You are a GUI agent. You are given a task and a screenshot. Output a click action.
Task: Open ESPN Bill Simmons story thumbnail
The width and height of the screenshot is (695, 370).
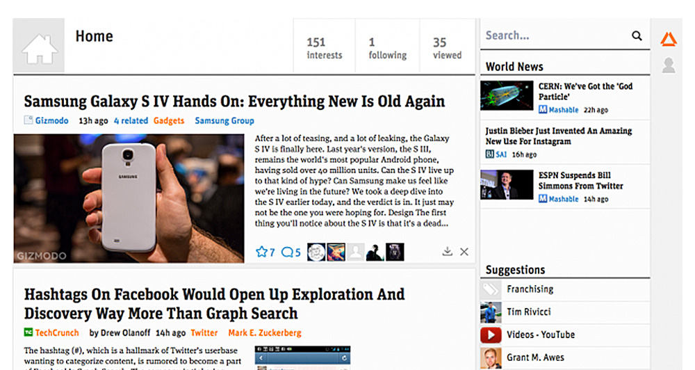click(x=507, y=184)
